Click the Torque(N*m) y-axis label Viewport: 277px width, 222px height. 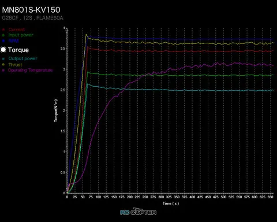tap(56, 110)
